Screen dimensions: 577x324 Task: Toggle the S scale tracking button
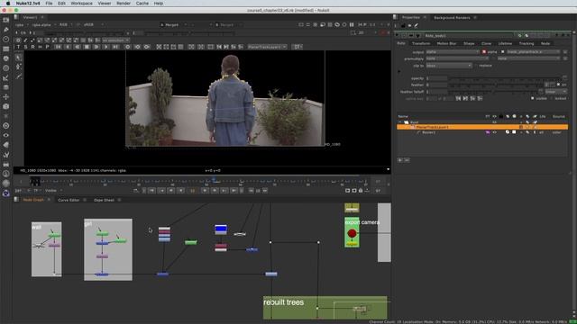pos(25,47)
